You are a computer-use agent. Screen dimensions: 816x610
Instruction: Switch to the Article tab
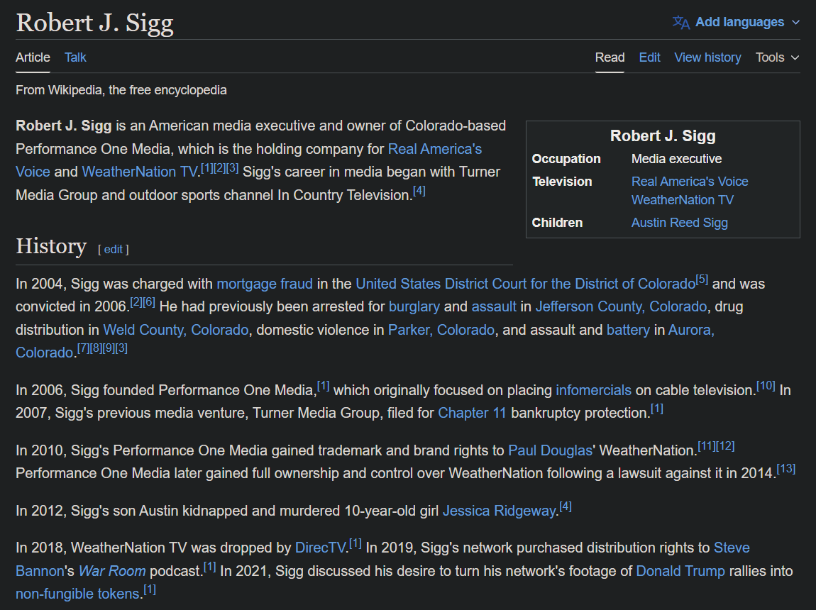33,57
